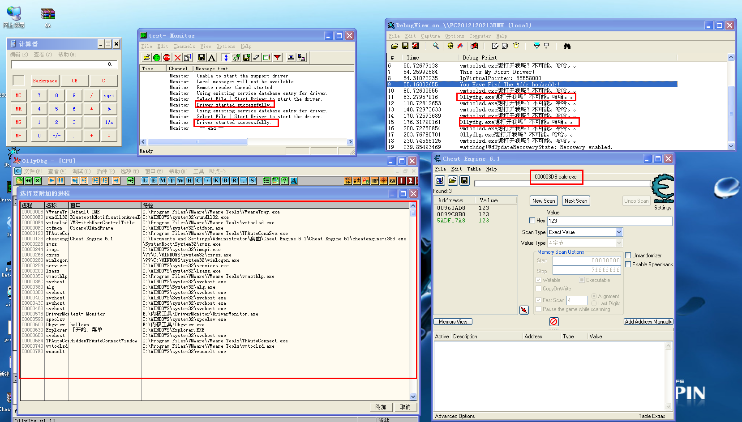Image resolution: width=742 pixels, height=422 pixels.
Task: Click the green rewind Restart icon in OllyDbg
Action: pos(29,180)
